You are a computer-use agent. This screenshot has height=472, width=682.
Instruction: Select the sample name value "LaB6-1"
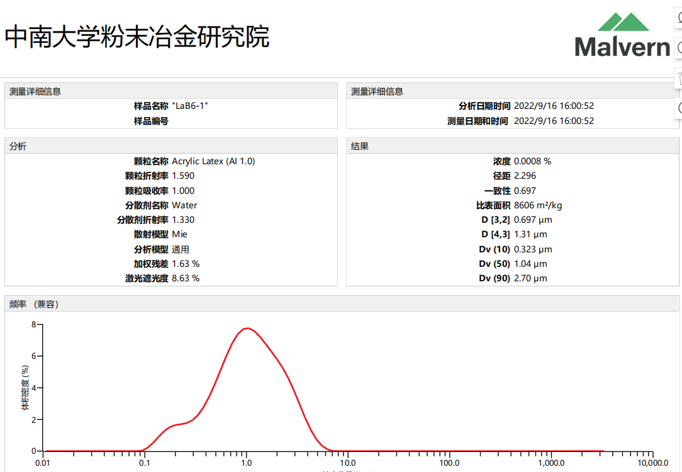pyautogui.click(x=190, y=106)
